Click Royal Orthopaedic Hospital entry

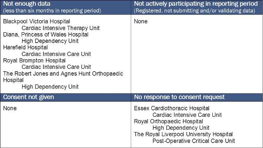point(168,121)
